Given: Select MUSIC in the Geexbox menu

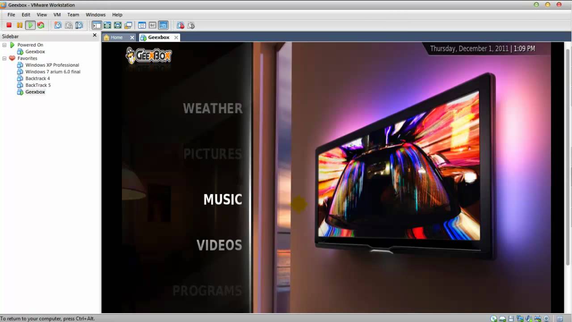Looking at the screenshot, I should click(x=223, y=199).
